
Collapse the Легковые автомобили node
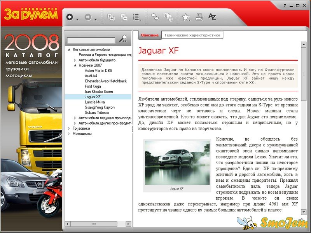point(69,50)
